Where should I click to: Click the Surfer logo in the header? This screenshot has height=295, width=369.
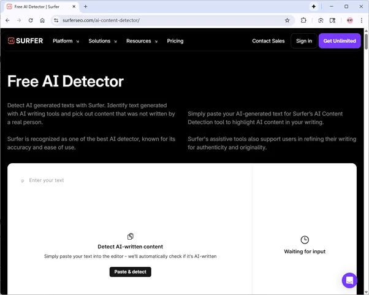pyautogui.click(x=25, y=41)
